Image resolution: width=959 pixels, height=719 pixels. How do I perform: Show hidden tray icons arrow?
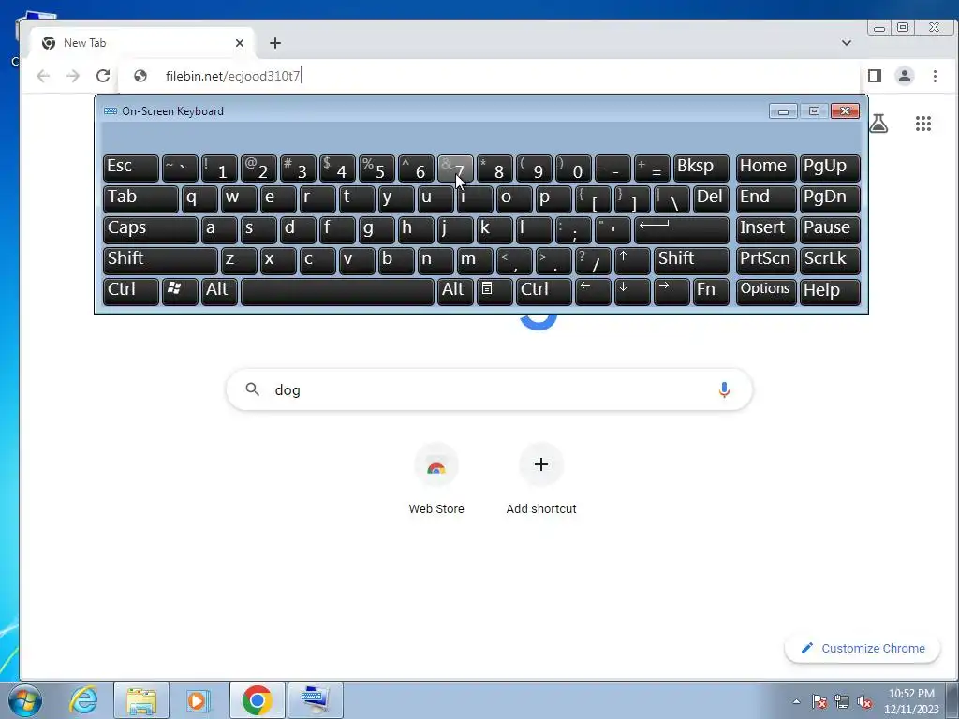coord(796,701)
